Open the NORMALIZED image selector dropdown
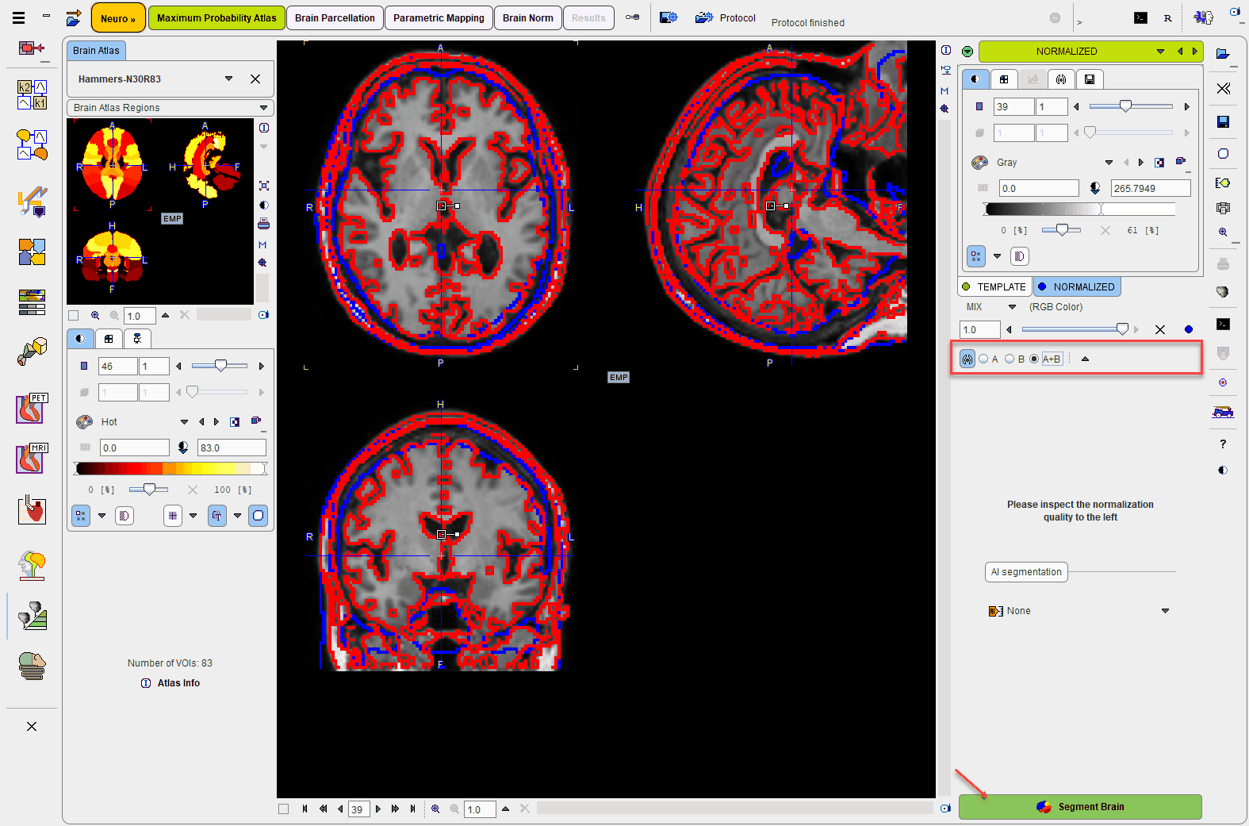 [x=1160, y=52]
